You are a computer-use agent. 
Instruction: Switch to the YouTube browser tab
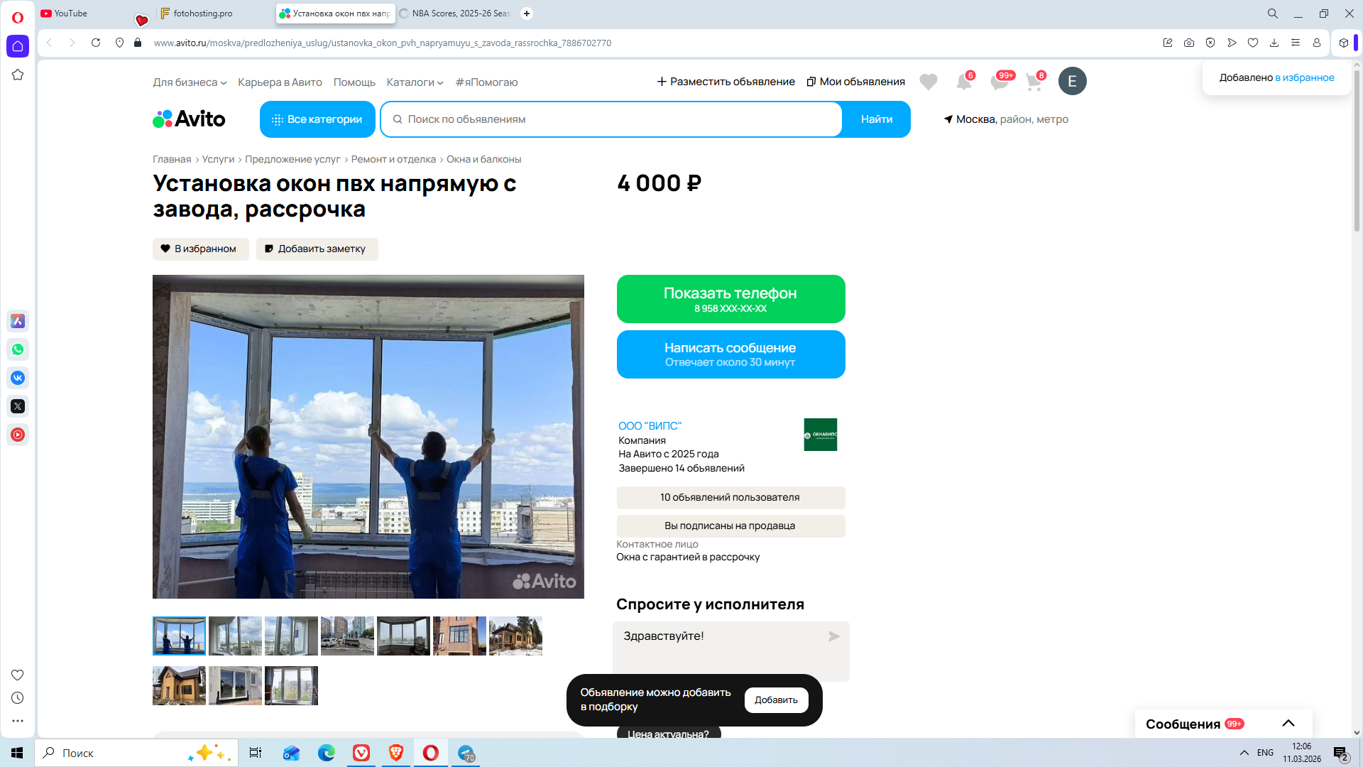click(71, 13)
